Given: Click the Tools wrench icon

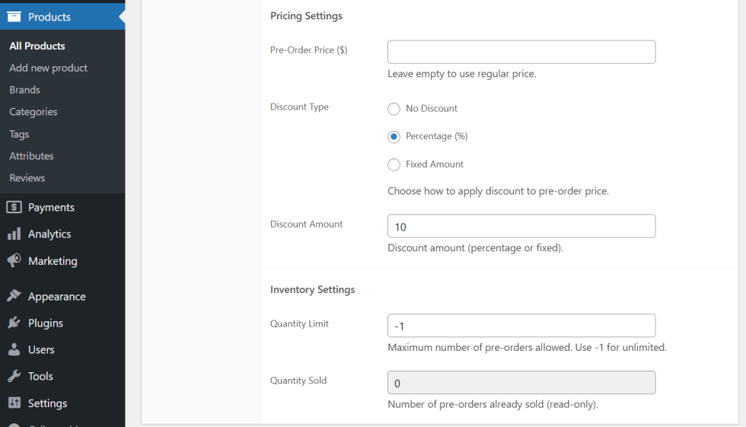Looking at the screenshot, I should click(14, 376).
